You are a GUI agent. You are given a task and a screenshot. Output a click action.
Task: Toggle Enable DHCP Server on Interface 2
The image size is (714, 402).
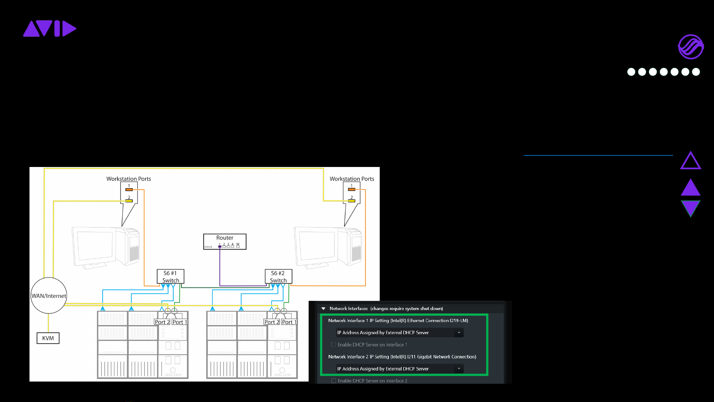333,381
